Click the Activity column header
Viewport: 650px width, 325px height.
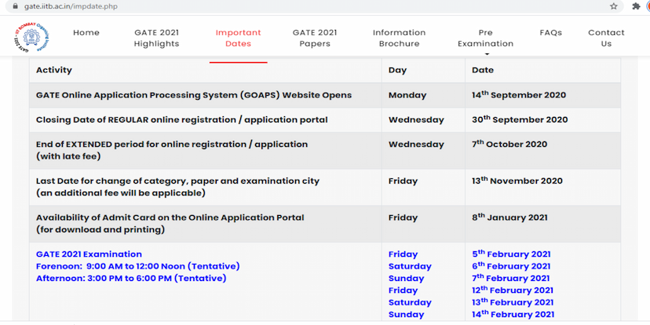[x=54, y=70]
